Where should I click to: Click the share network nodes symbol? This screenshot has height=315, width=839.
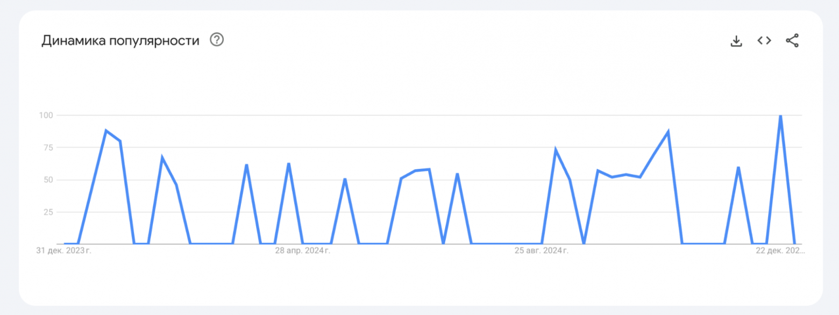click(x=792, y=39)
